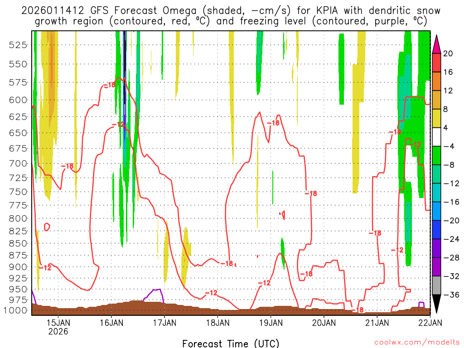Image resolution: width=464 pixels, height=348 pixels.
Task: Click the 20JAN time axis label
Action: click(x=324, y=322)
